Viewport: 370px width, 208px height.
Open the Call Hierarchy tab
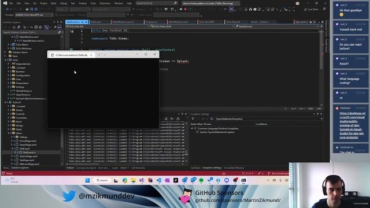(x=138, y=168)
